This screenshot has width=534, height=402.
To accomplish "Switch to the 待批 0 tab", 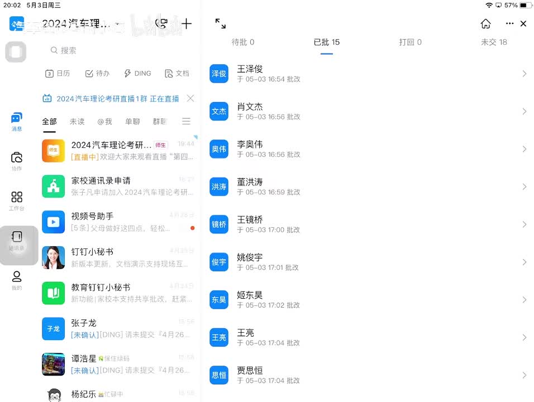I will tap(243, 42).
